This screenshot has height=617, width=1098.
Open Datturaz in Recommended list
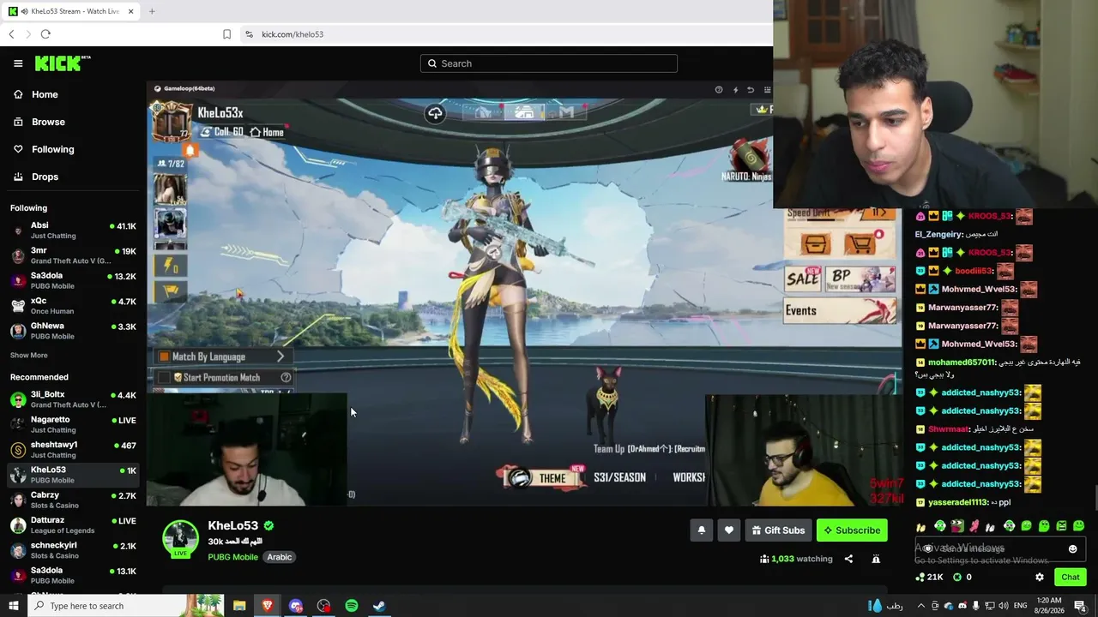point(72,524)
